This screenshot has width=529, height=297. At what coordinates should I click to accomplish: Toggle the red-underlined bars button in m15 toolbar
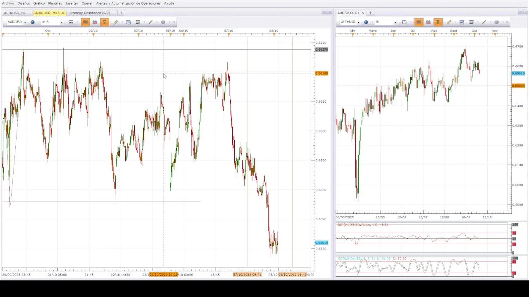tap(95, 22)
